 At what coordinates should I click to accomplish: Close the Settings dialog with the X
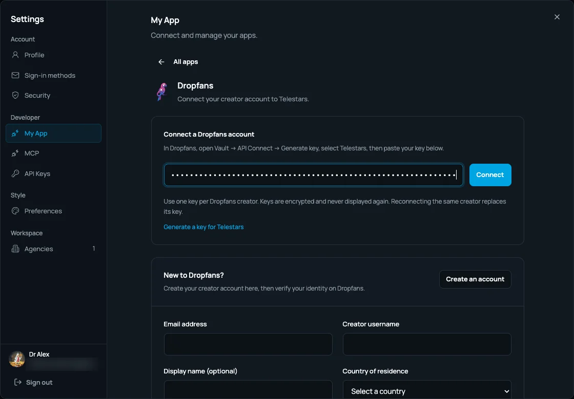tap(557, 17)
